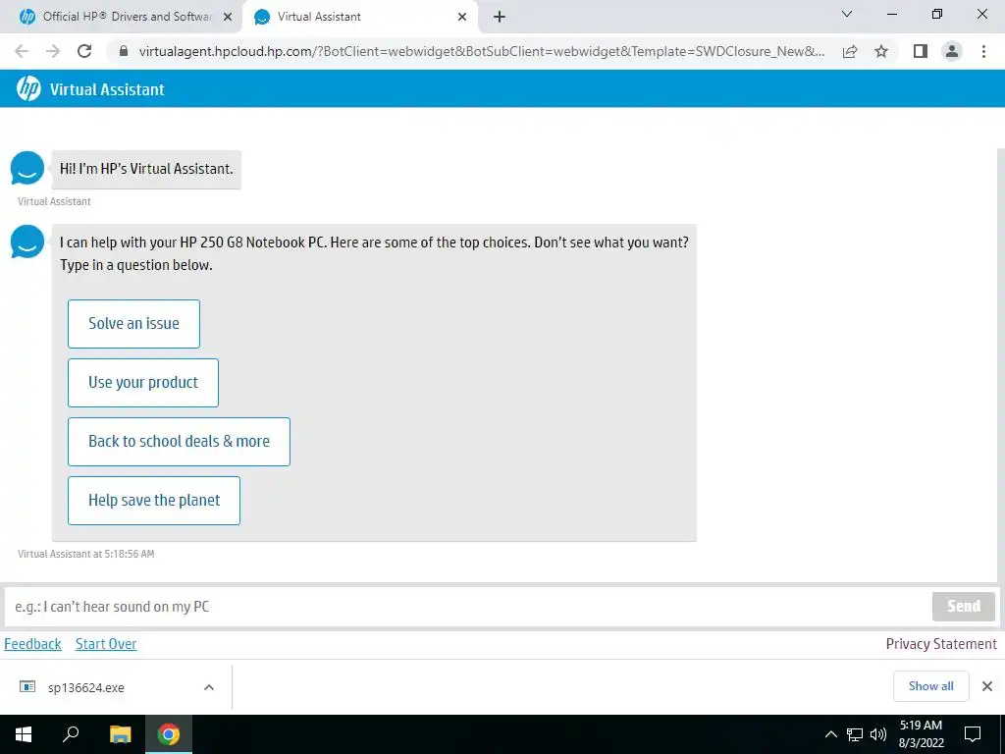Click the first Virtual Assistant chat avatar
The image size is (1005, 754).
(x=27, y=168)
